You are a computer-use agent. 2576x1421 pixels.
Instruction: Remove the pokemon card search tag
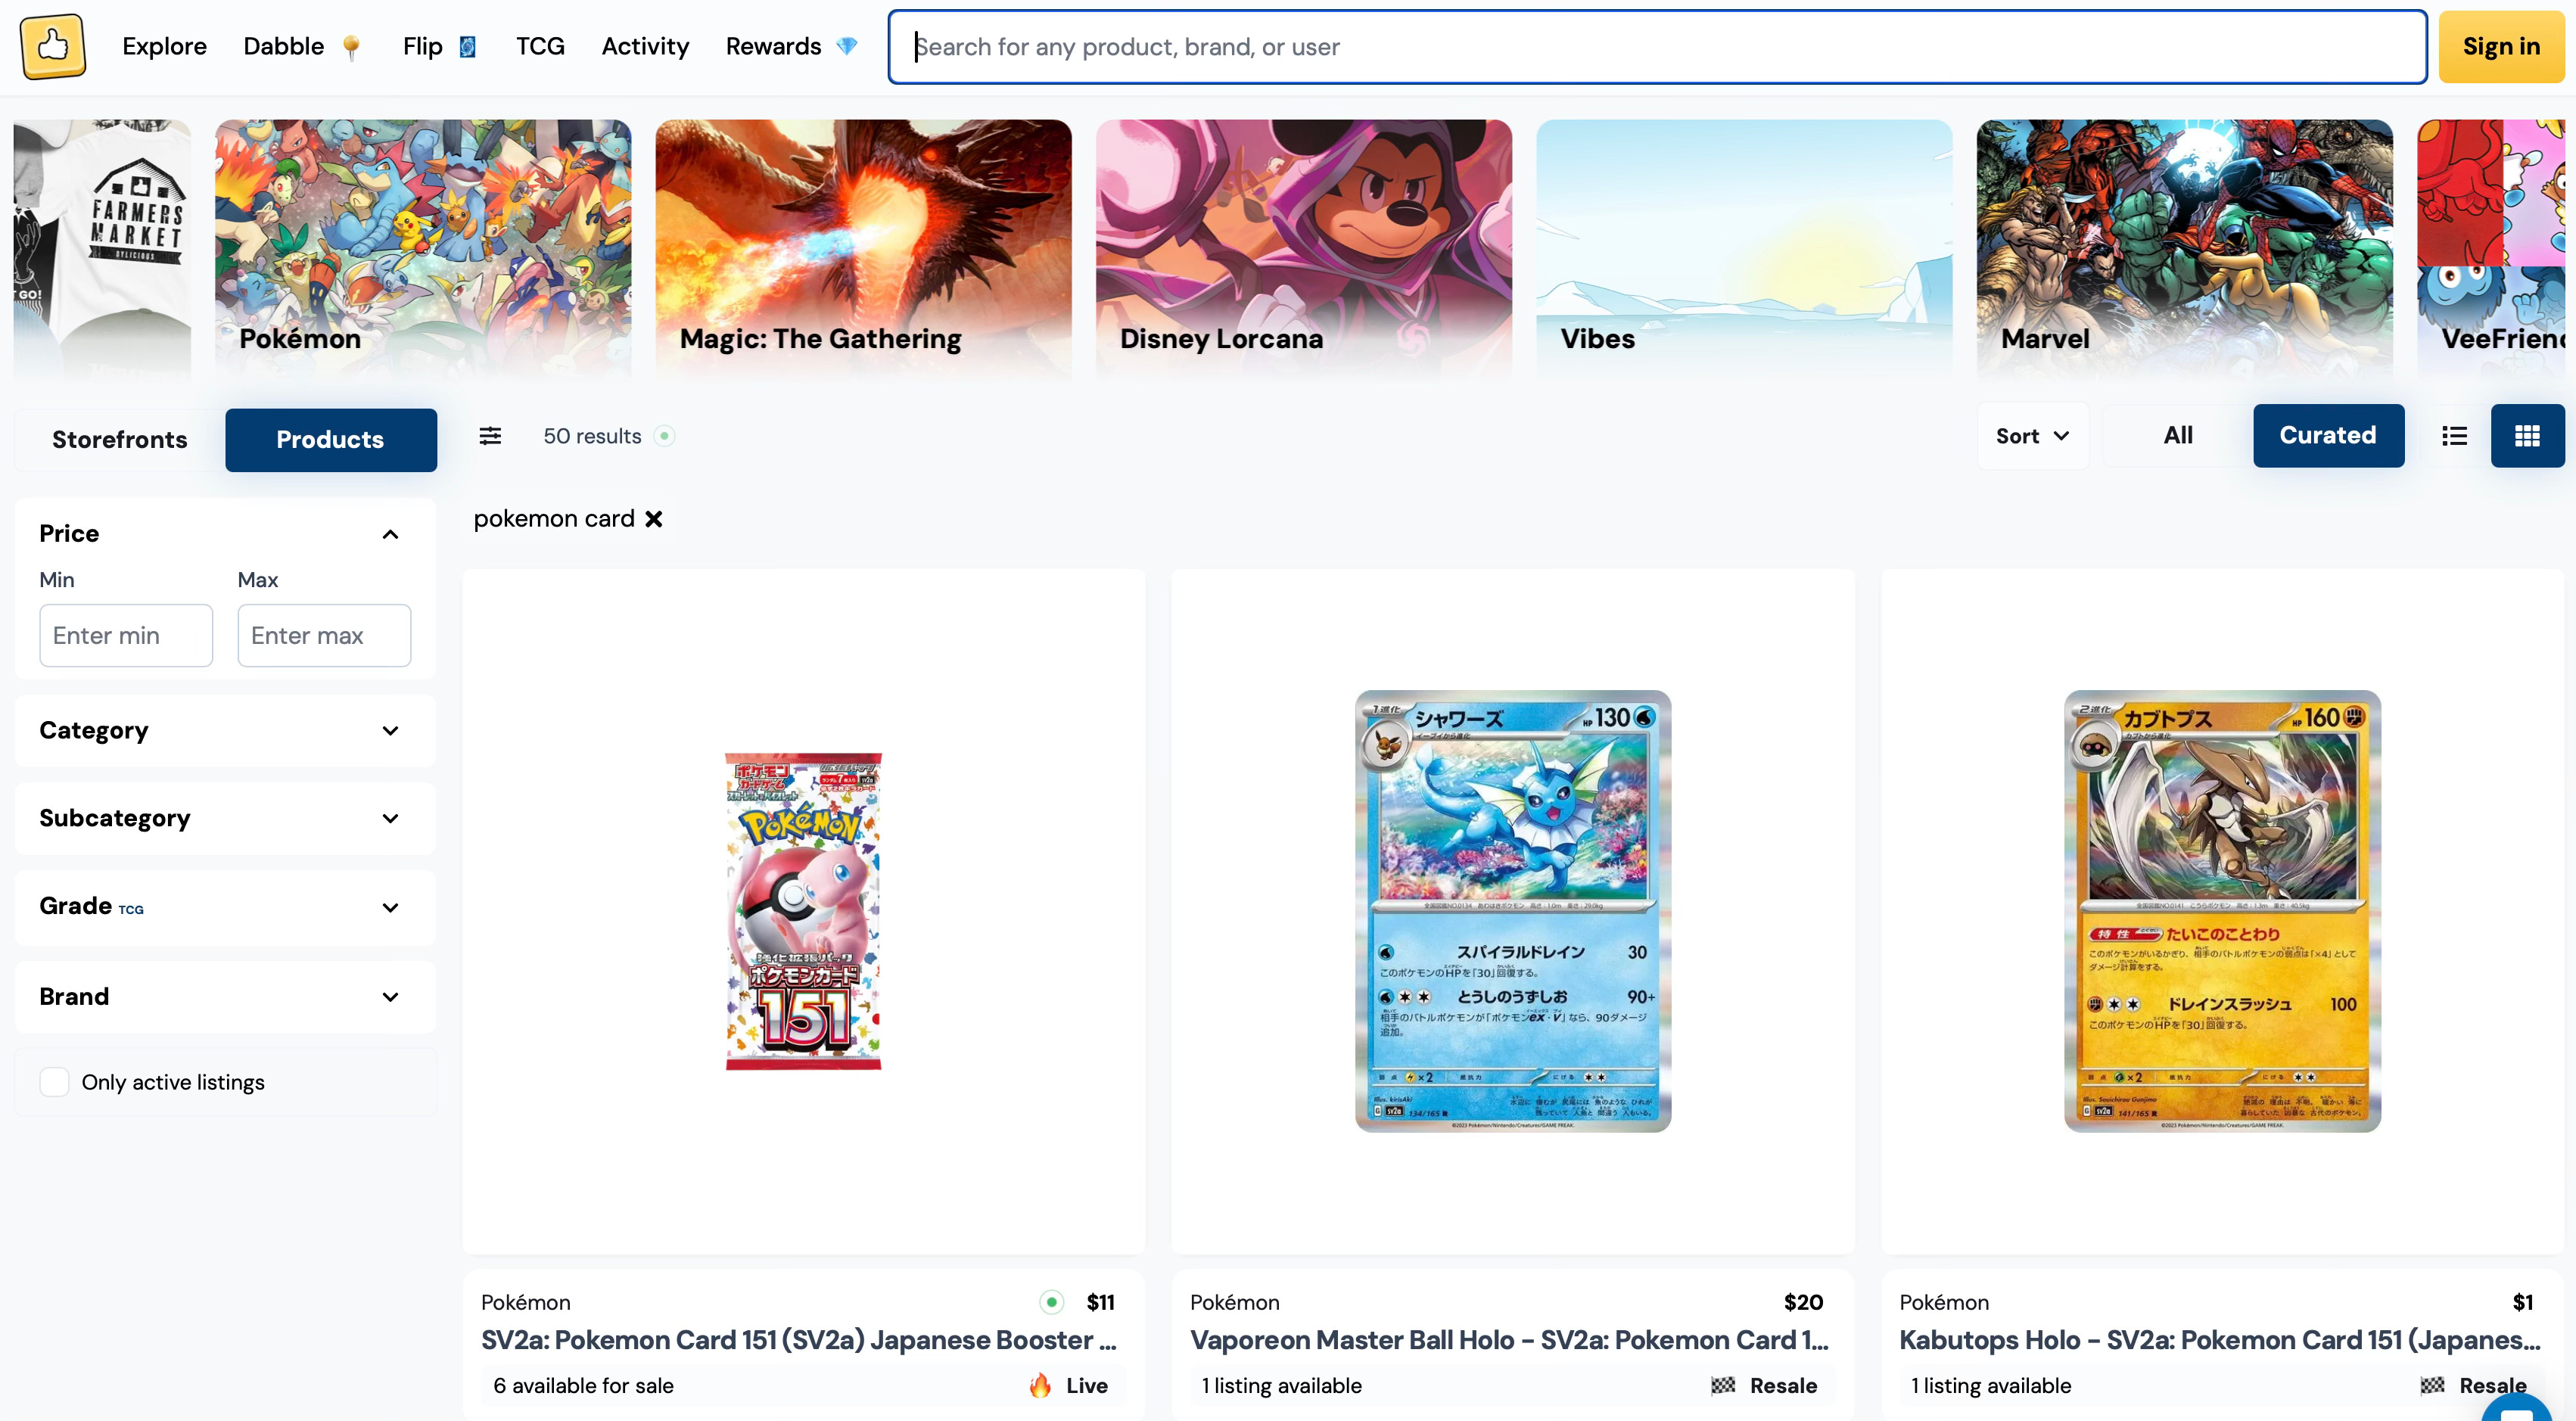coord(654,519)
